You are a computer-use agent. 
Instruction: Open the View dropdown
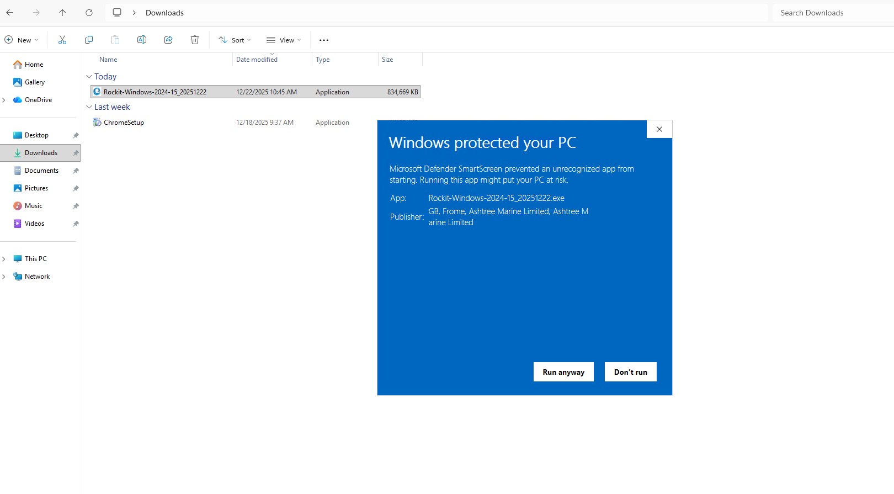pyautogui.click(x=284, y=40)
